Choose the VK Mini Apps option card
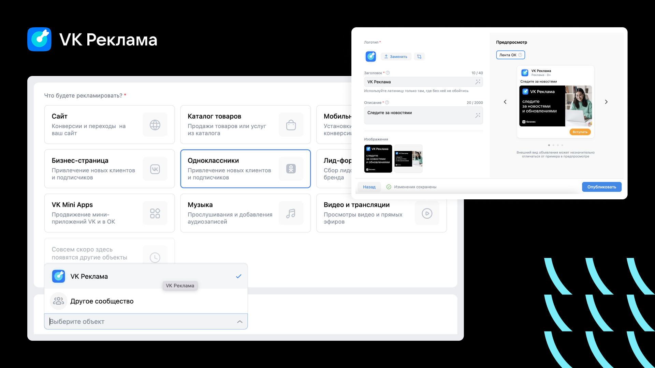655x368 pixels. pos(109,213)
